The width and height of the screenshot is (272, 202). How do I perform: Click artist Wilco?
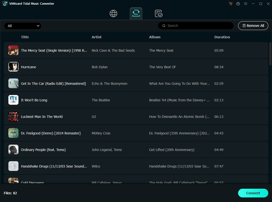(96, 166)
